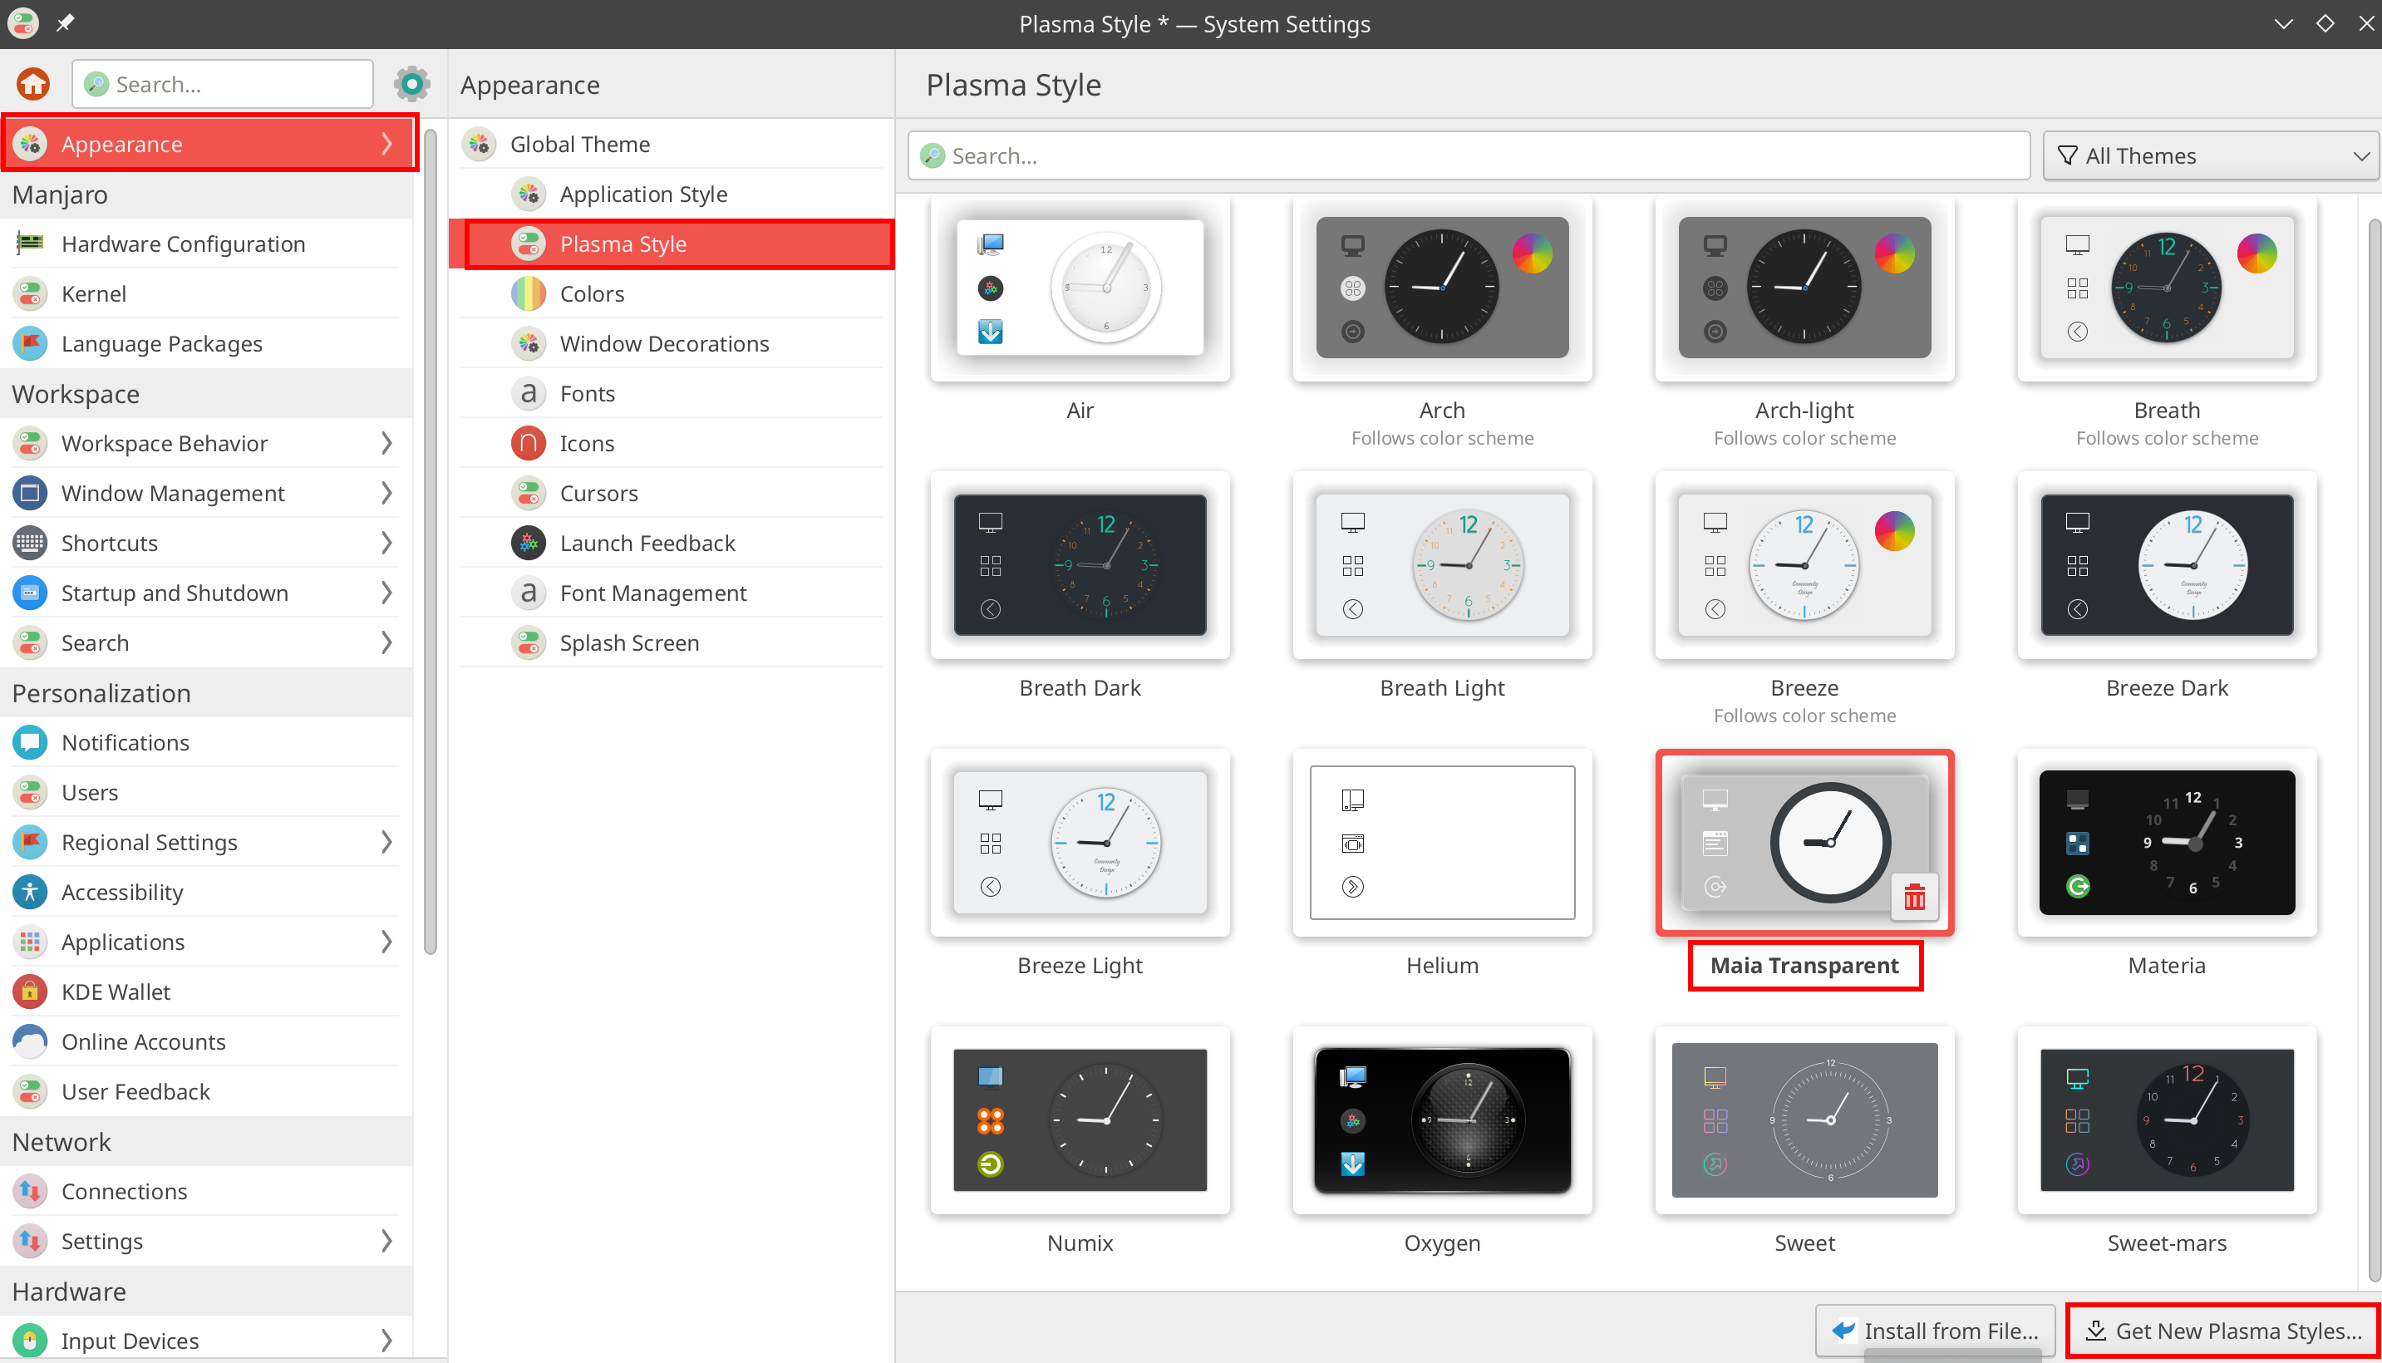Open the Application Style page
2382x1363 pixels.
[x=671, y=194]
